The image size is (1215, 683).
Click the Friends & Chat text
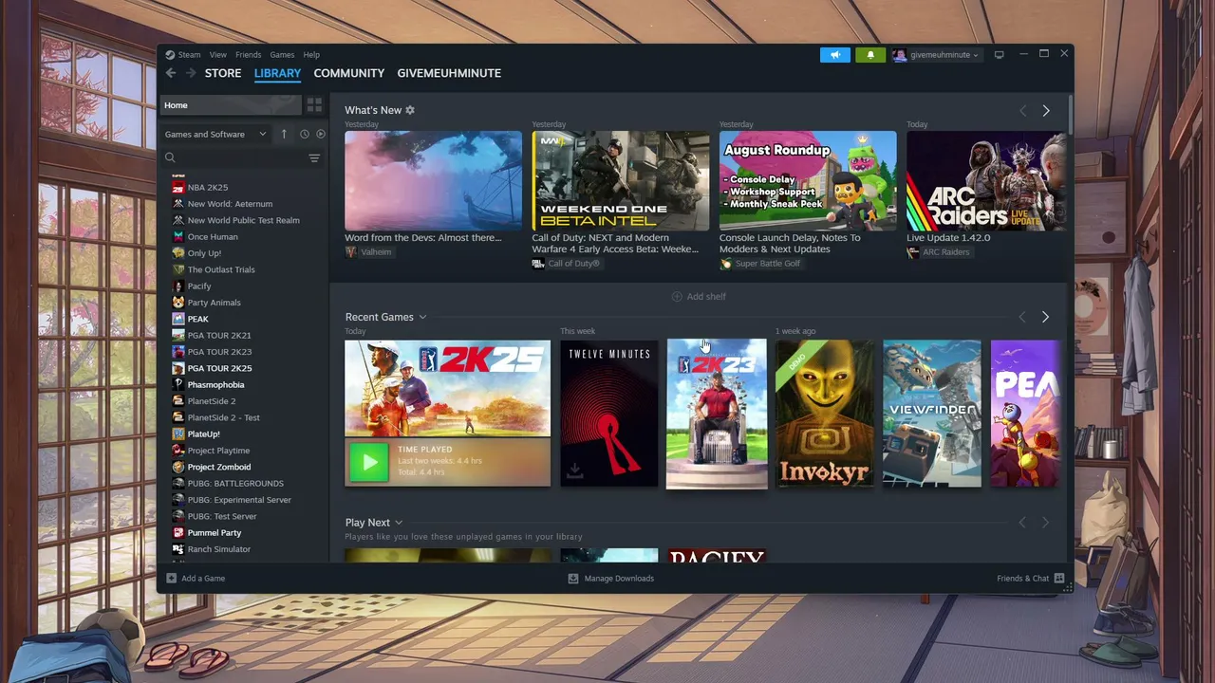(1022, 579)
